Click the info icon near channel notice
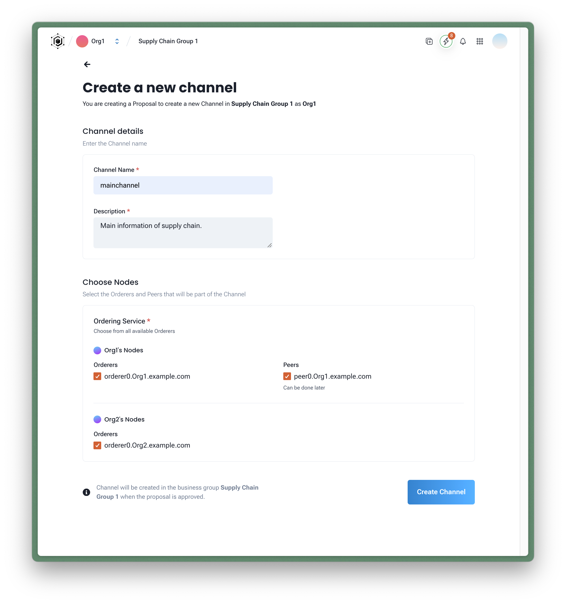Viewport: 566px width, 604px height. (x=86, y=492)
